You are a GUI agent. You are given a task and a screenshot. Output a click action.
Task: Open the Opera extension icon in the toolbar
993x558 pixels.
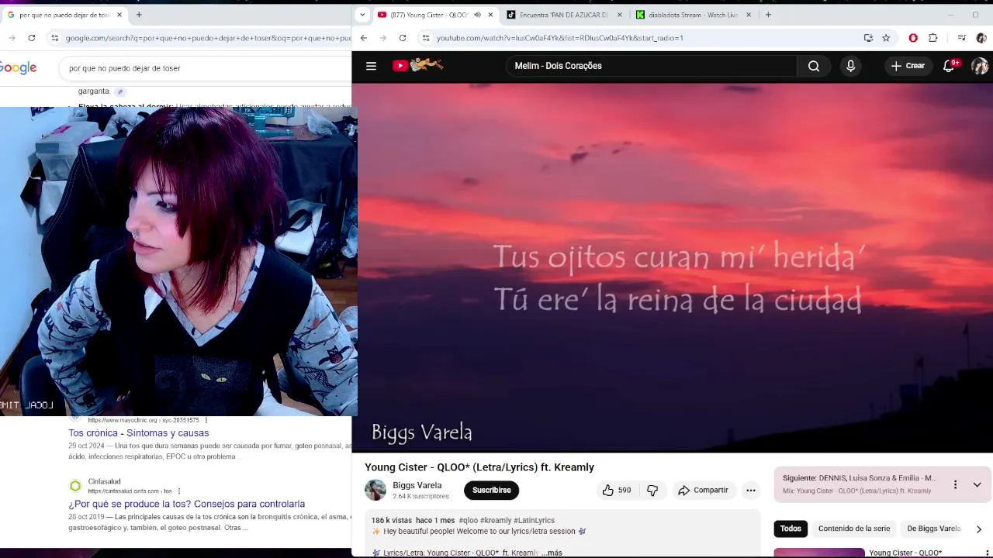[913, 37]
